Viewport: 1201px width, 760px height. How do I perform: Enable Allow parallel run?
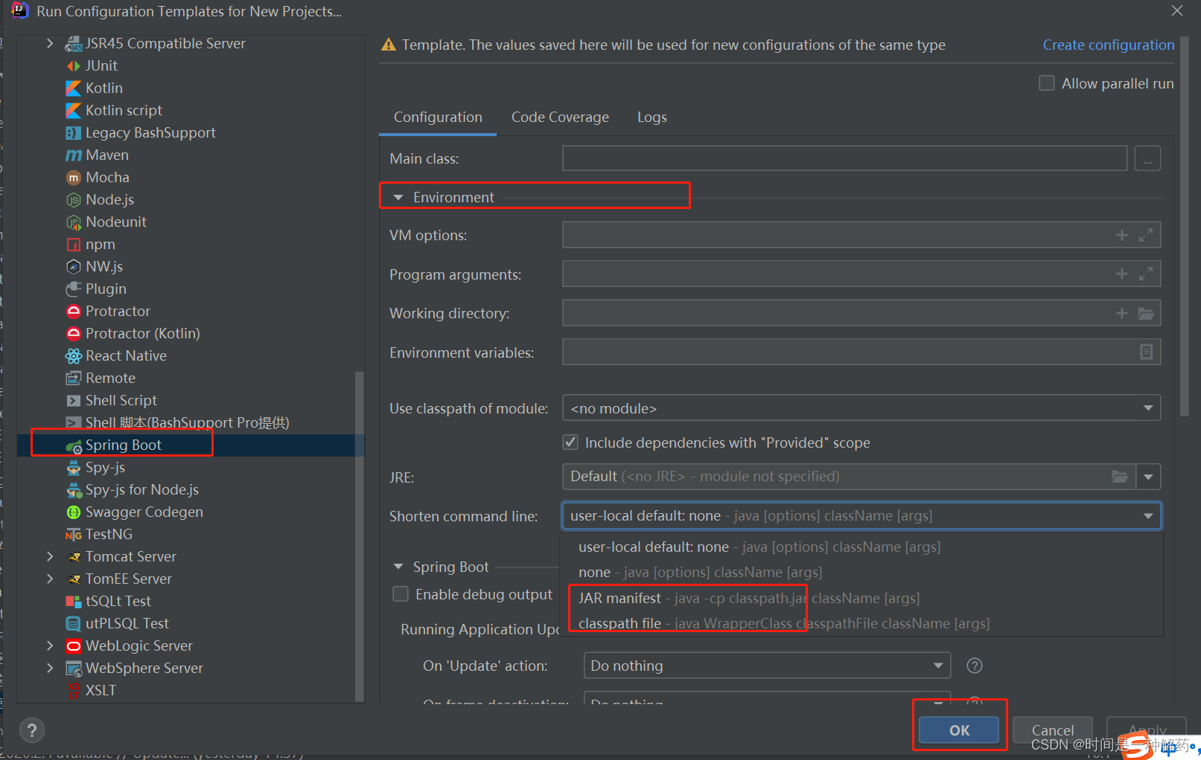click(1046, 83)
